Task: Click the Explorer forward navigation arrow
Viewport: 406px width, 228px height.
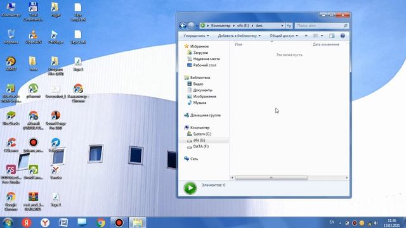Action: point(191,25)
